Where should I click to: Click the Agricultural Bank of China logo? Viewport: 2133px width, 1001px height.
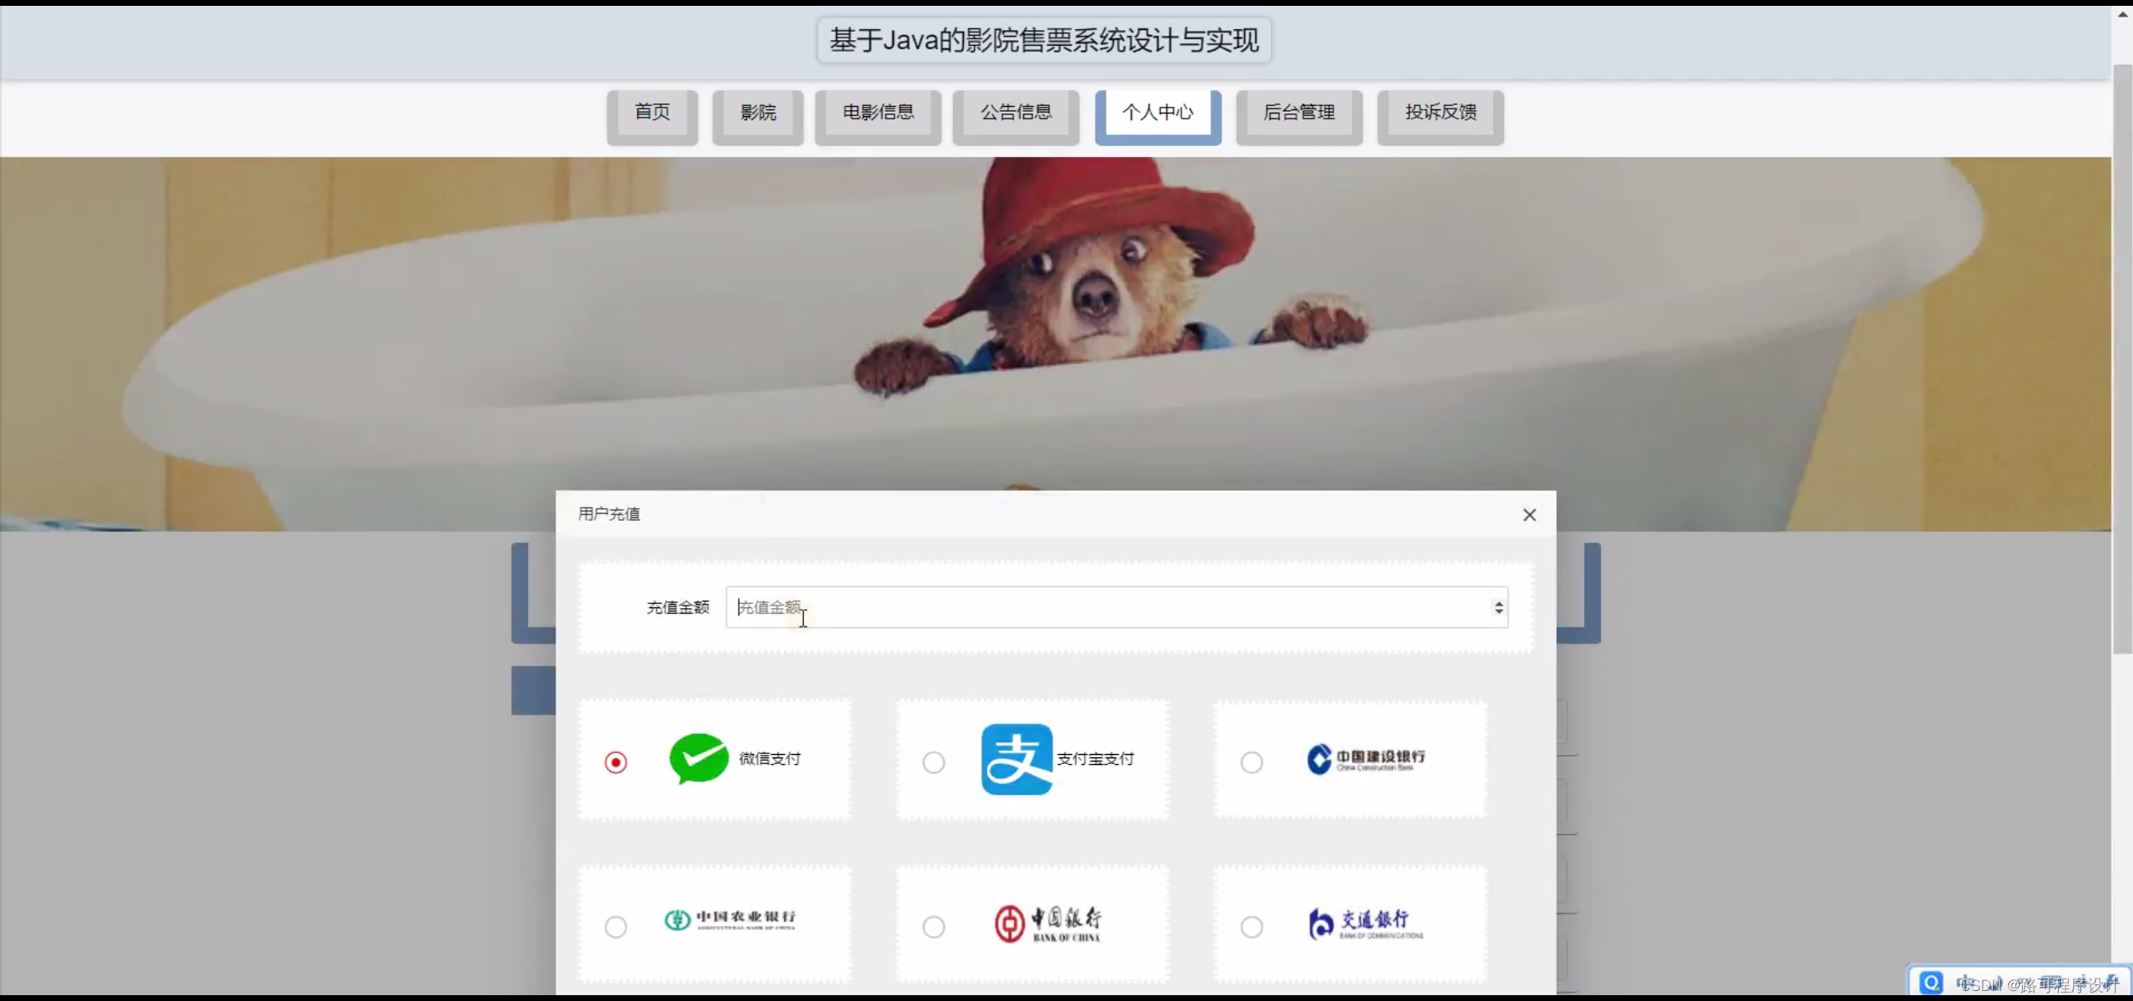730,919
